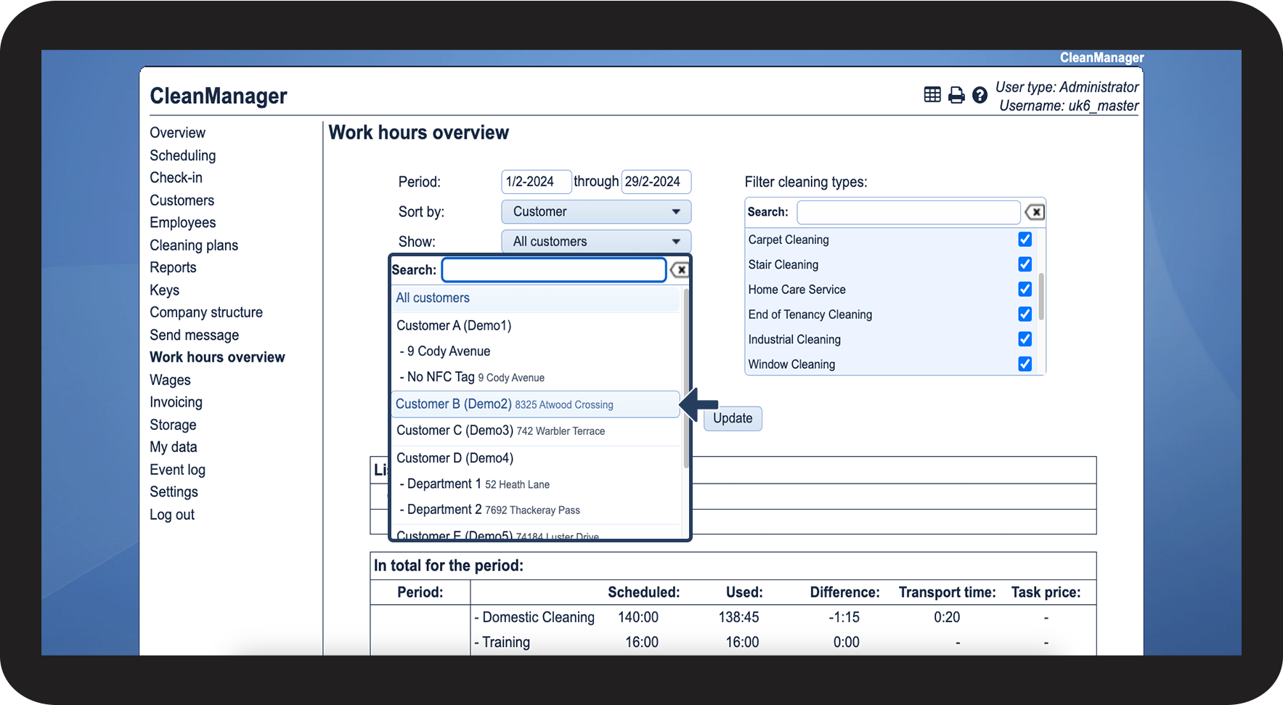Click the printer icon
This screenshot has height=705, width=1283.
click(956, 95)
